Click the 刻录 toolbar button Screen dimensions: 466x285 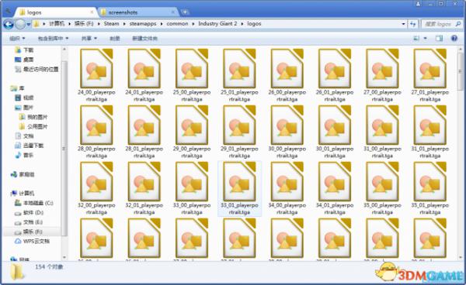pos(115,38)
